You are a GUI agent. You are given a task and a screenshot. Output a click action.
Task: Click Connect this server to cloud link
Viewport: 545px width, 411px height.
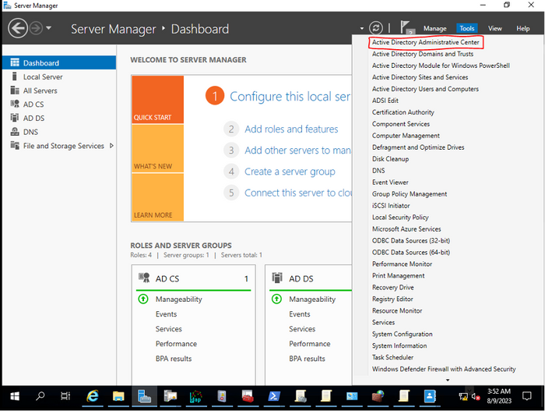[x=297, y=193]
